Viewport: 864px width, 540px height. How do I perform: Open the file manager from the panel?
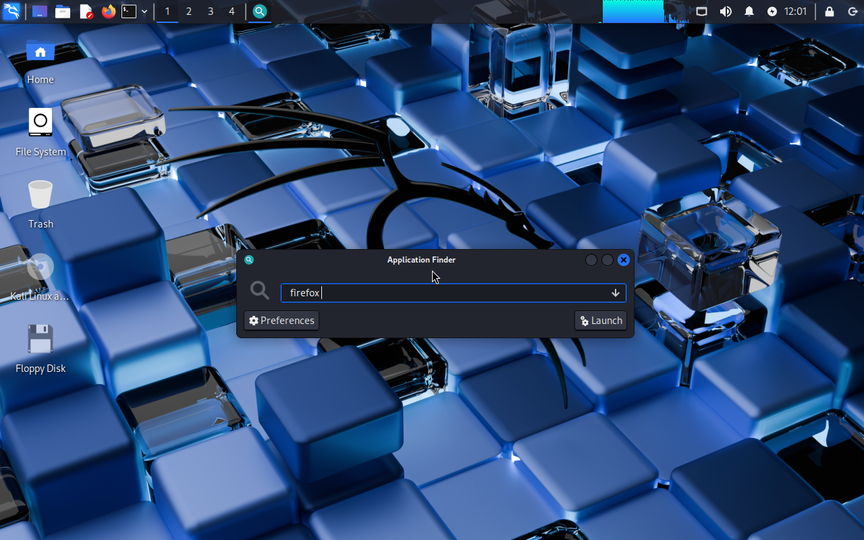click(x=63, y=11)
